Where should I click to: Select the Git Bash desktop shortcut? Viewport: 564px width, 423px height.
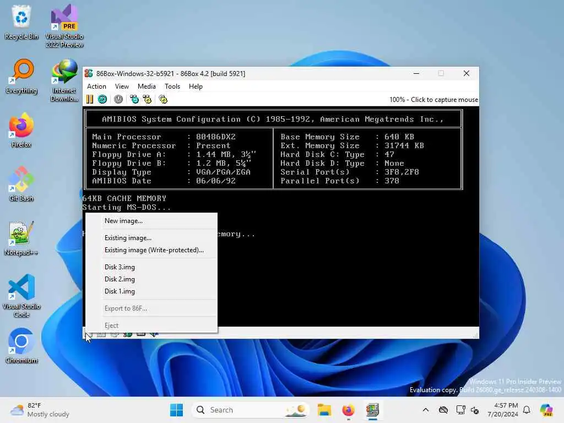pyautogui.click(x=21, y=184)
